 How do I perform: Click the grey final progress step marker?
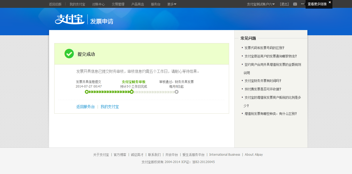click(x=177, y=92)
